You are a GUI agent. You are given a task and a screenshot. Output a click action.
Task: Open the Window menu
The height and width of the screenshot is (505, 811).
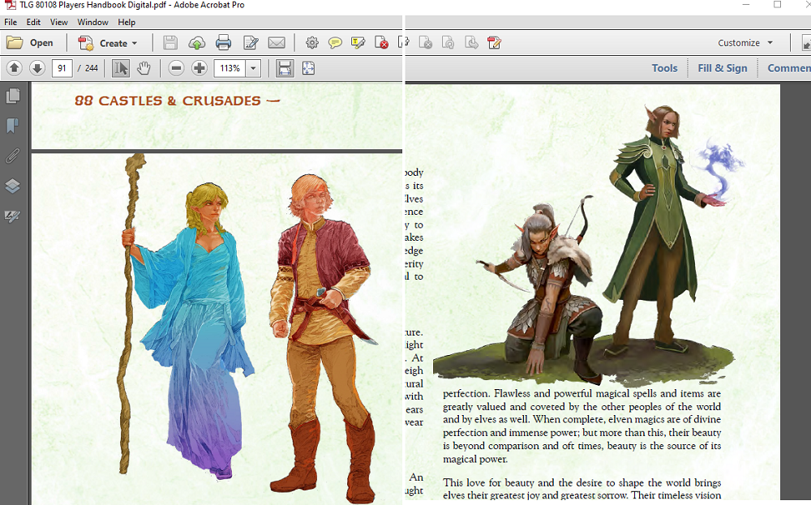point(93,22)
